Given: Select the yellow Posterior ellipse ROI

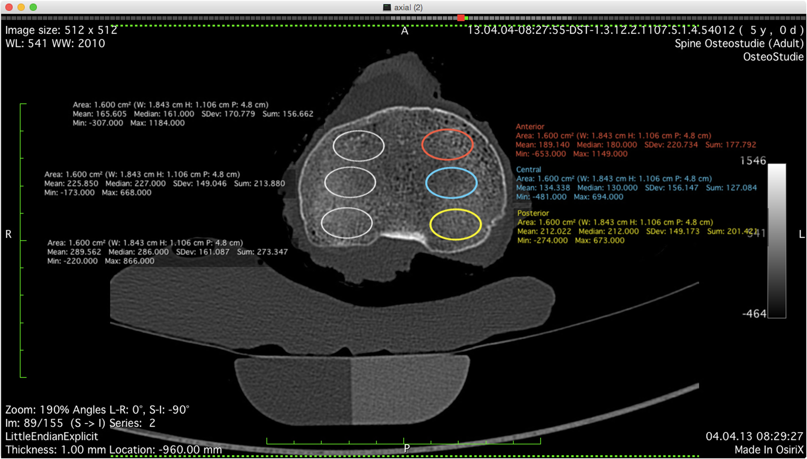Looking at the screenshot, I should [455, 224].
